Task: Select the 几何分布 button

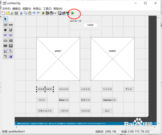Action: point(86,111)
